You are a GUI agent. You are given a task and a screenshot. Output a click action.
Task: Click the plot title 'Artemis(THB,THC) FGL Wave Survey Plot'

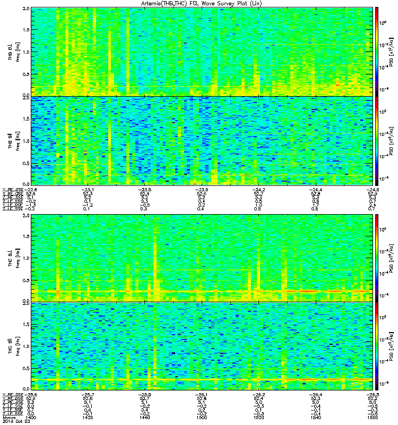[202, 4]
